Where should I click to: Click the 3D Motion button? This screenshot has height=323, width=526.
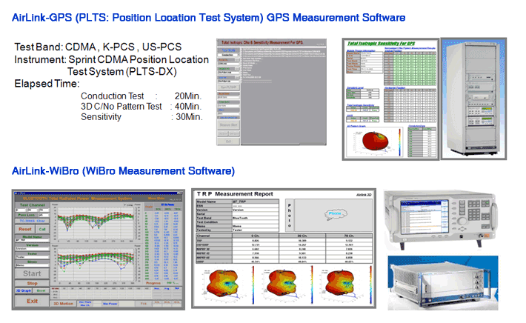(x=64, y=304)
